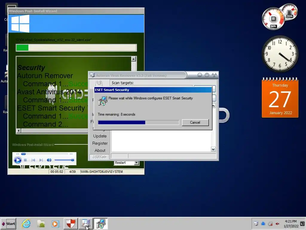Click the Autorun Remover tray icon
The image size is (306, 230).
[256, 223]
